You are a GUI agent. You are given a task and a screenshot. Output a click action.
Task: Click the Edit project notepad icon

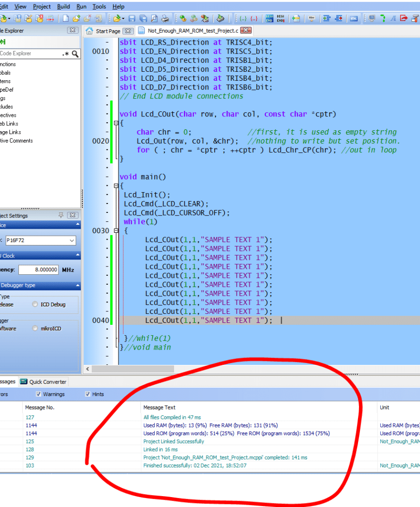28,18
